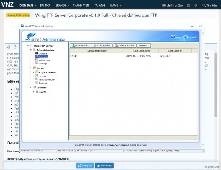Click the Delete Admin button
Image resolution: width=221 pixels, height=170 pixels.
(125, 45)
